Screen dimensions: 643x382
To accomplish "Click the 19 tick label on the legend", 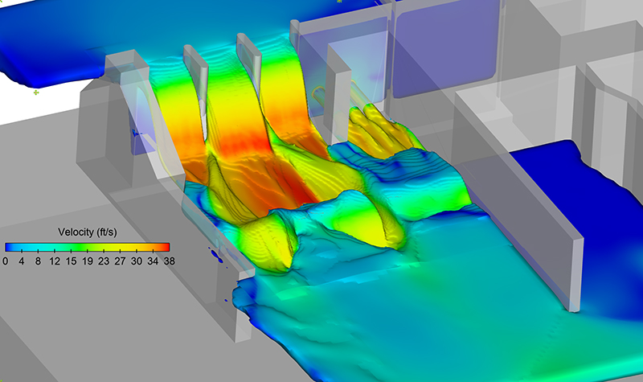I will coord(88,261).
